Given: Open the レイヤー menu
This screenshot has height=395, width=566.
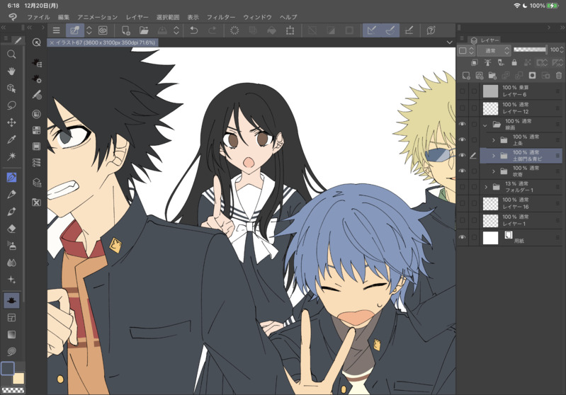Looking at the screenshot, I should (137, 17).
